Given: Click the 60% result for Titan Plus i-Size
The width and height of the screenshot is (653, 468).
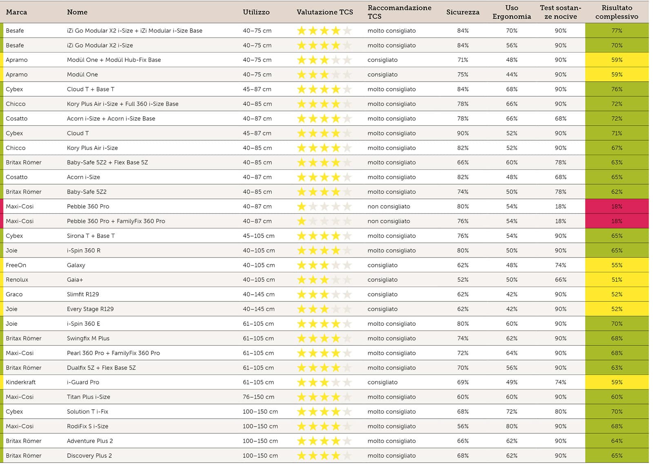Looking at the screenshot, I should pos(617,397).
